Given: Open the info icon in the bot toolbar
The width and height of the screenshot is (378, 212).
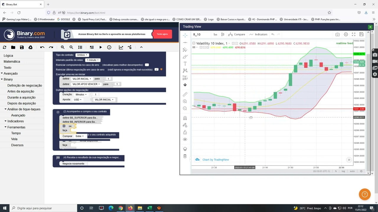Looking at the screenshot, I should (x=109, y=47).
